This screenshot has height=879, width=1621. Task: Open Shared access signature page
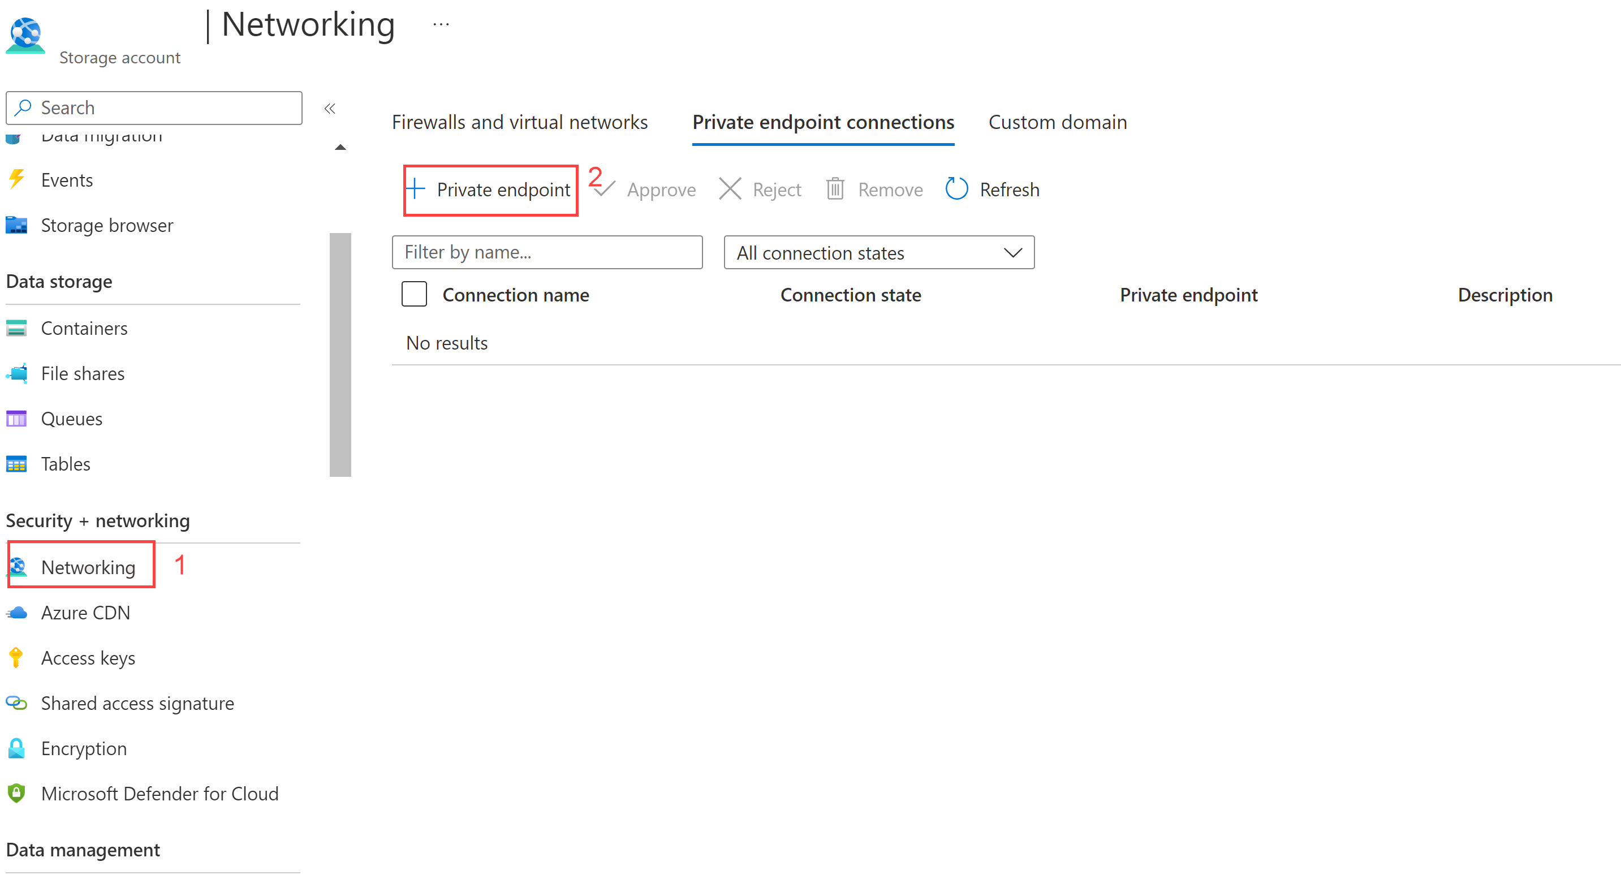(x=137, y=703)
